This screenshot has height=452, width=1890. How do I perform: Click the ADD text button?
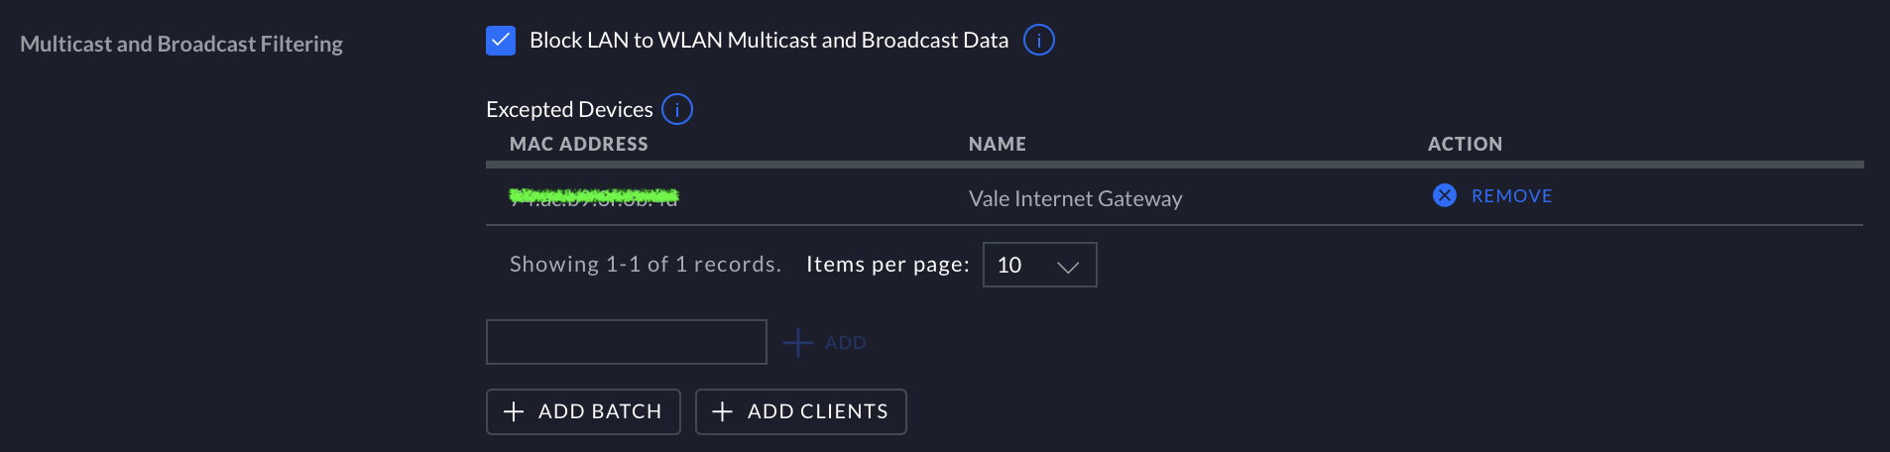click(x=845, y=343)
